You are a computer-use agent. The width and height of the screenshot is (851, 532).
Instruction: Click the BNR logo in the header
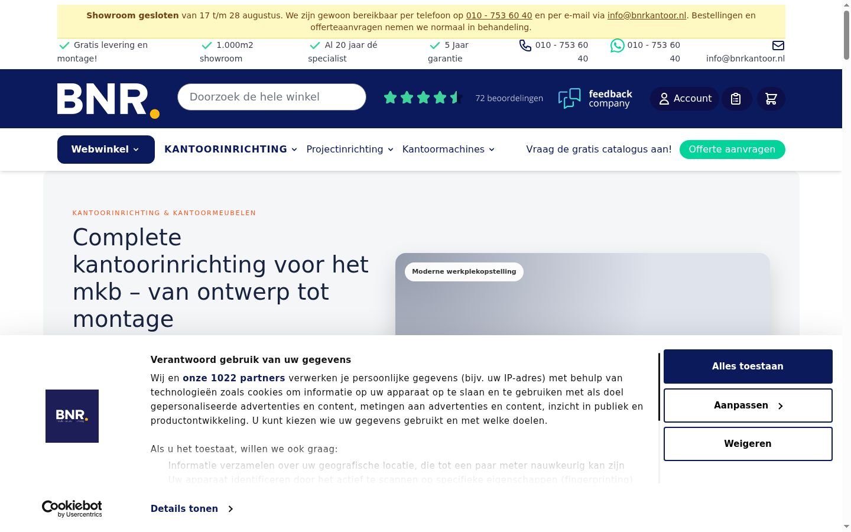coord(108,100)
